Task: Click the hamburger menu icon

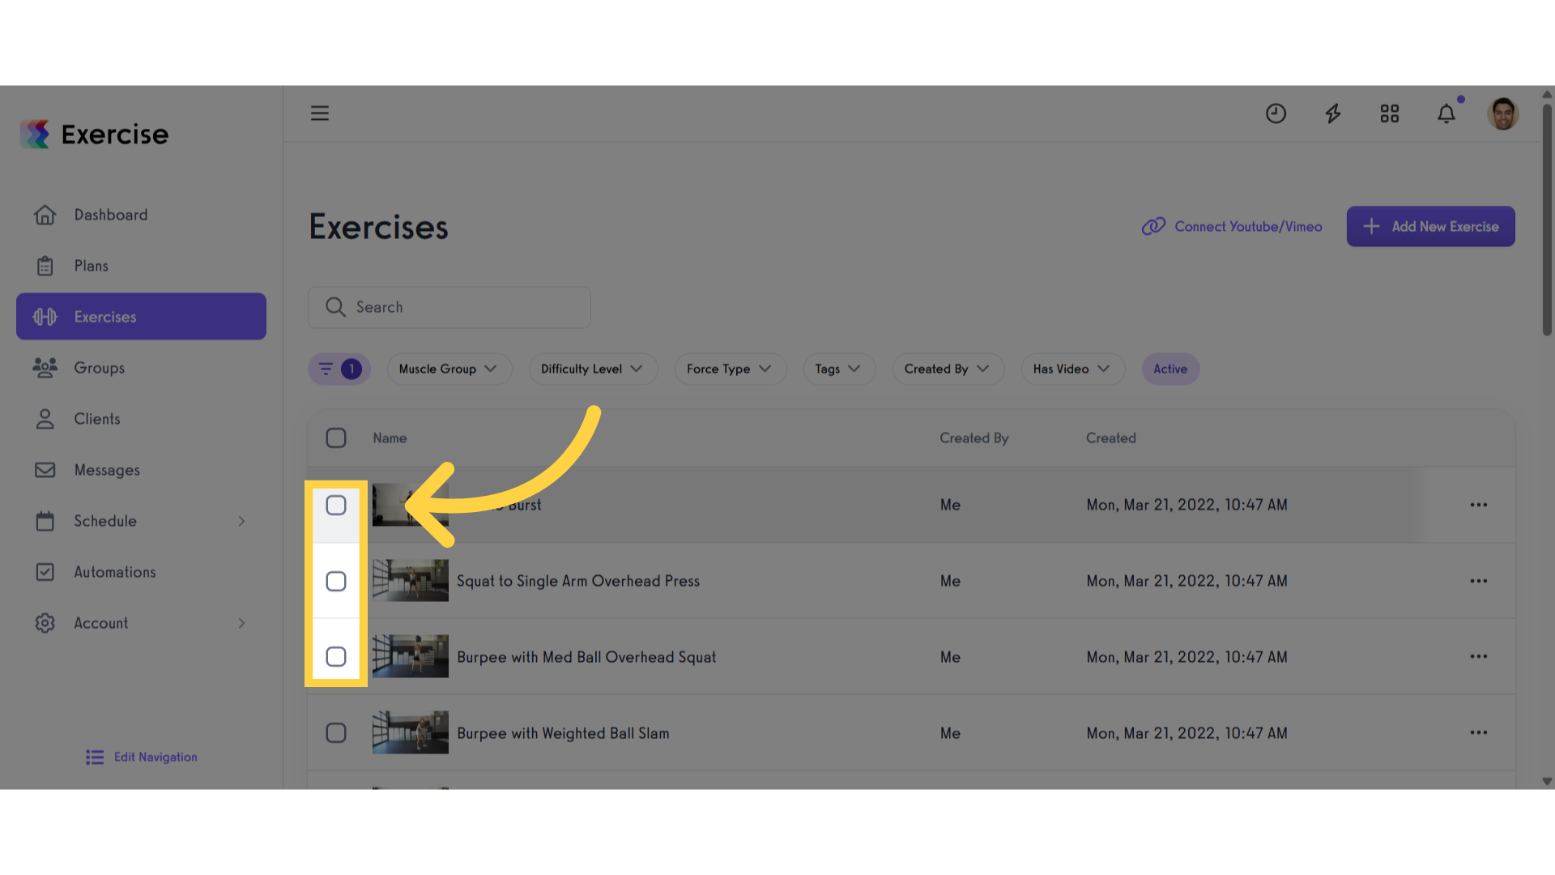Action: tap(319, 113)
